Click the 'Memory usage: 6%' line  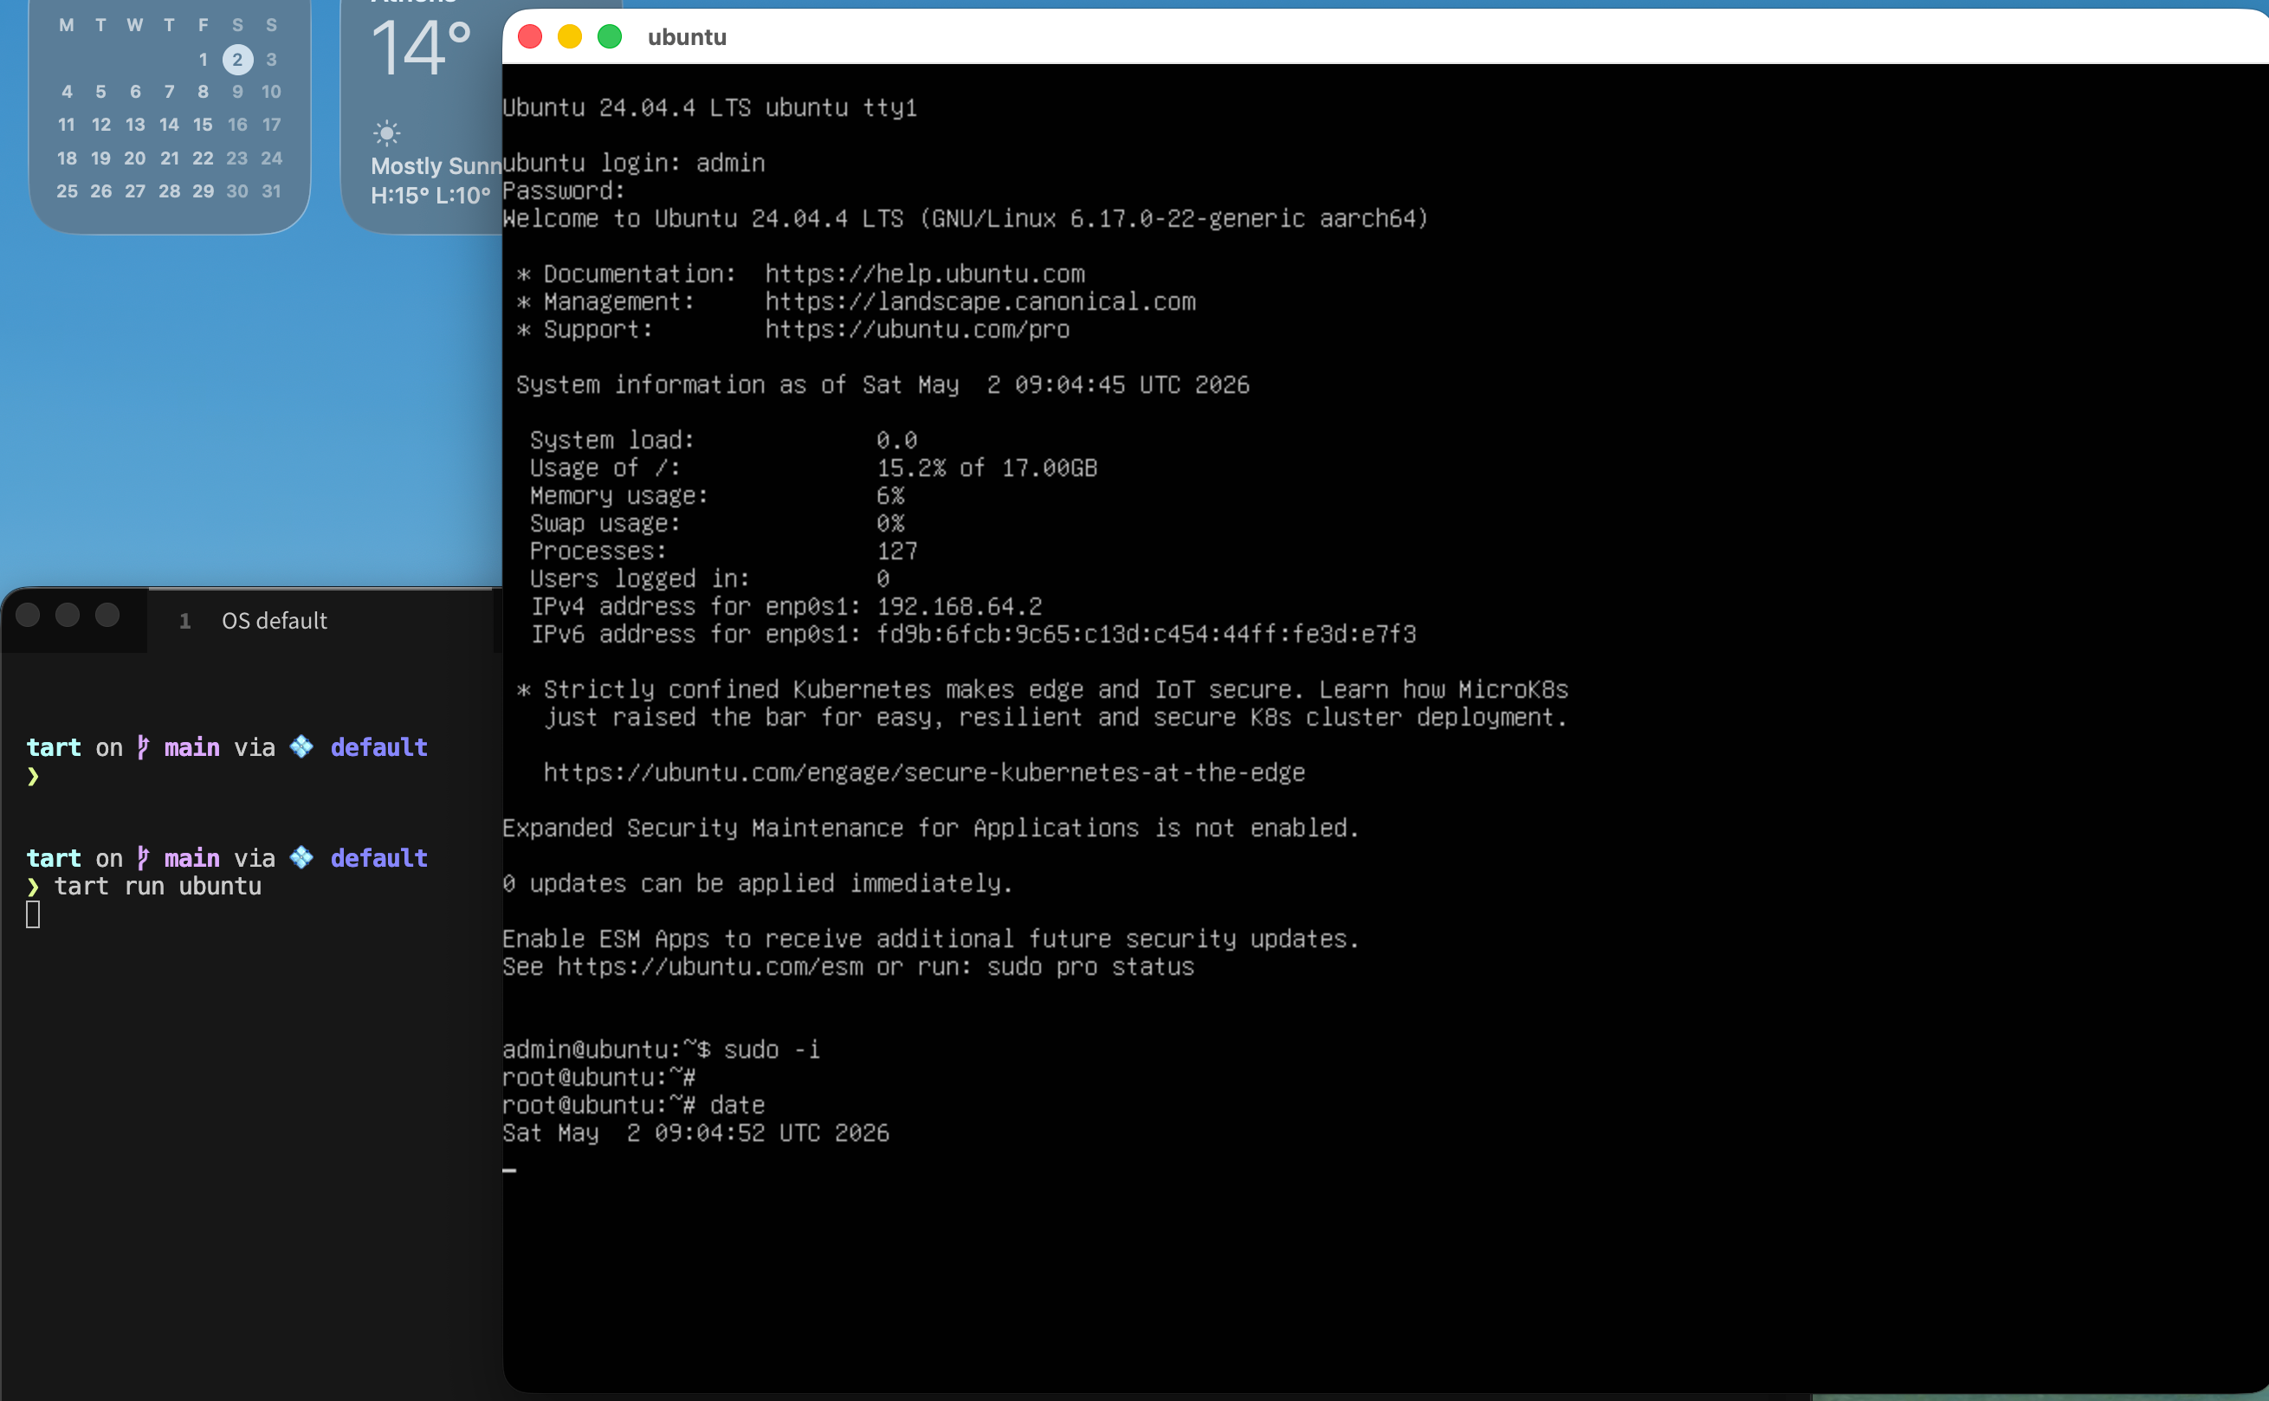click(x=717, y=497)
